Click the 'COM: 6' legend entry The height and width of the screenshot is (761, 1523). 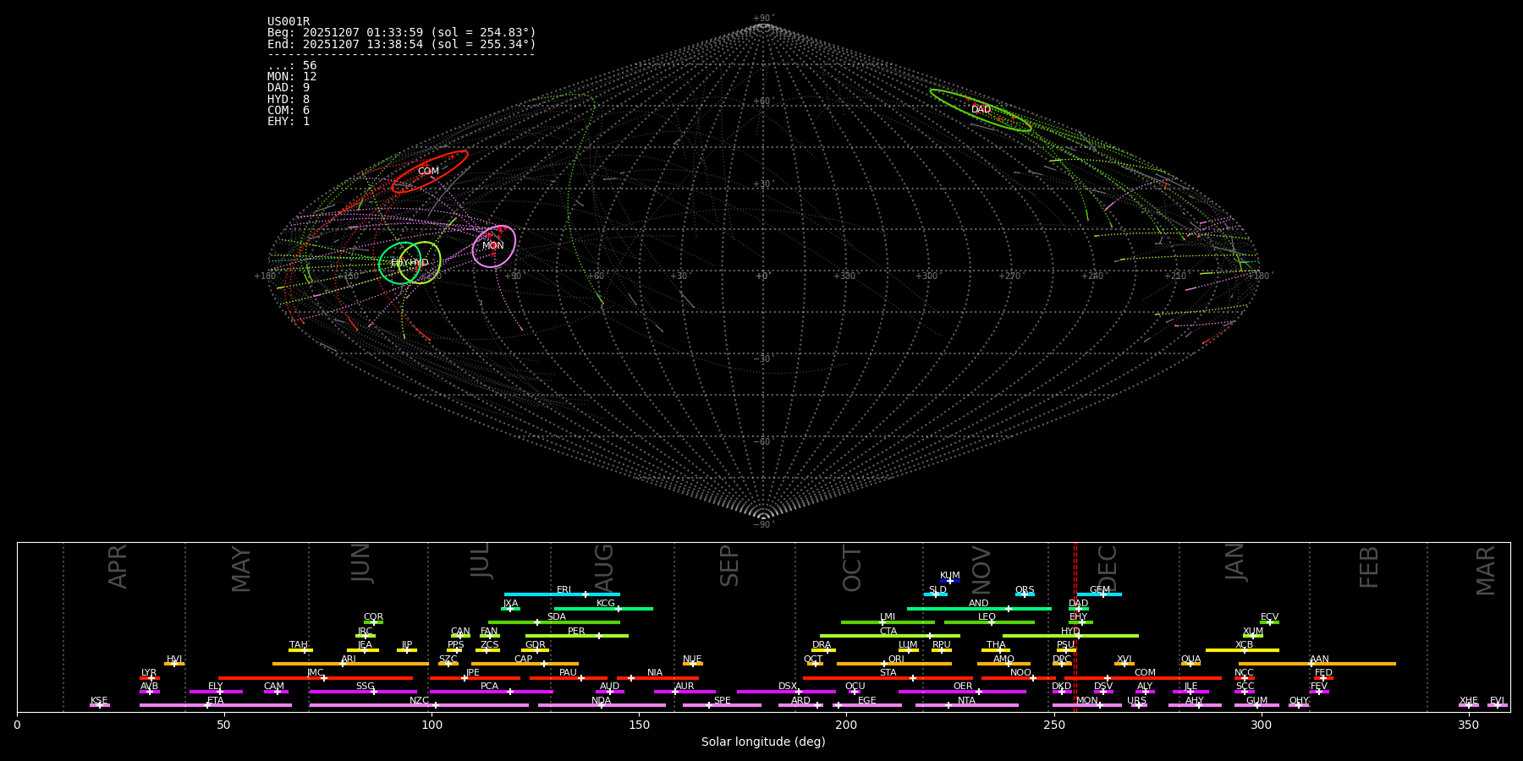pos(289,110)
